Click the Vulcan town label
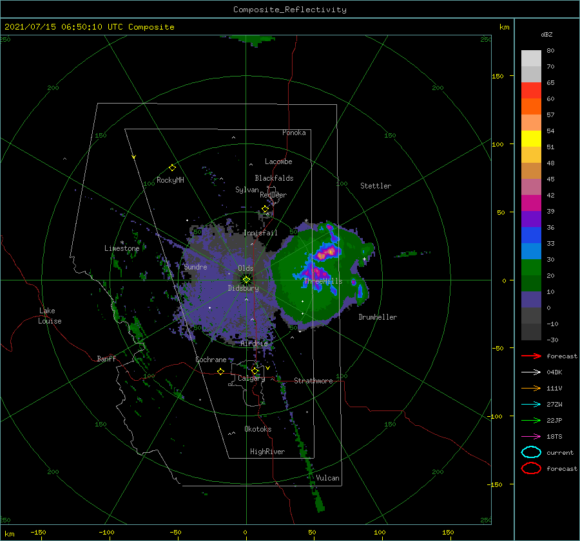Viewport: 580px width, 541px height. click(x=328, y=478)
